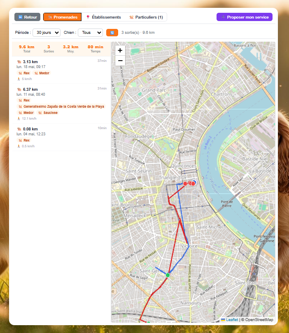Click the Rex tag on 11 mai walk
The width and height of the screenshot is (289, 333).
point(24,100)
